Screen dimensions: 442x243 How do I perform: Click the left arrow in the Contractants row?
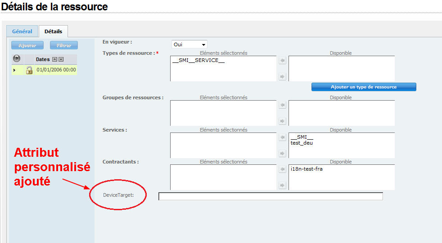coord(282,169)
